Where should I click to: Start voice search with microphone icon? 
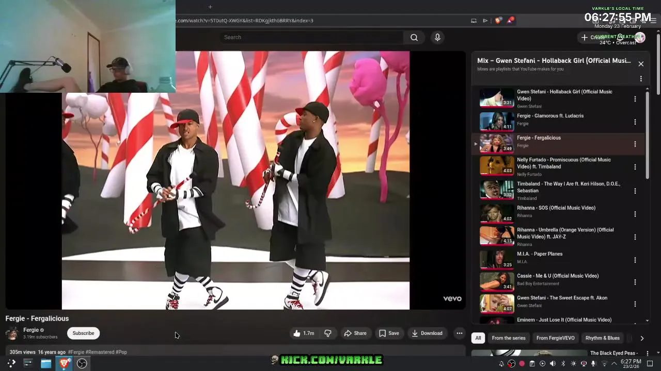tap(437, 37)
